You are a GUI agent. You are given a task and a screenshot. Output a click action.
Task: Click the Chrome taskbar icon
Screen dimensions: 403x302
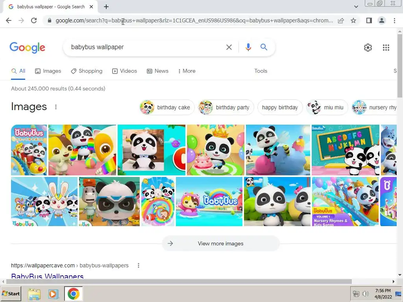(x=74, y=294)
